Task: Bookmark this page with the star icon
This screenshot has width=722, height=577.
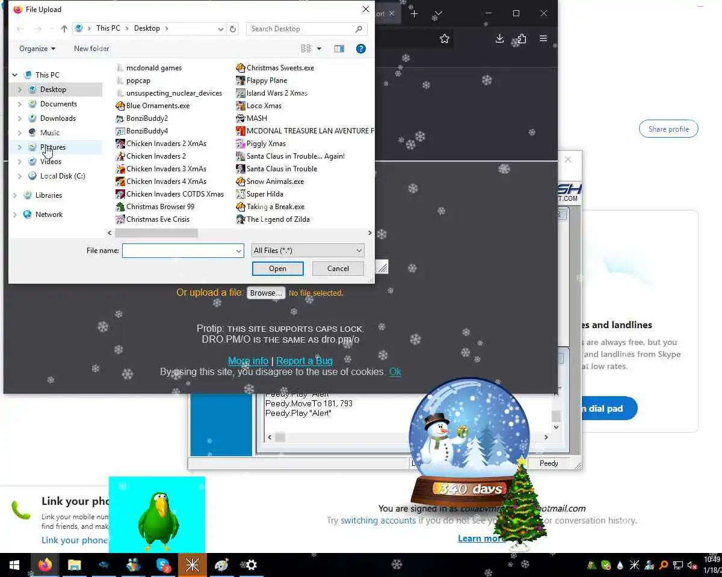Action: coord(444,38)
